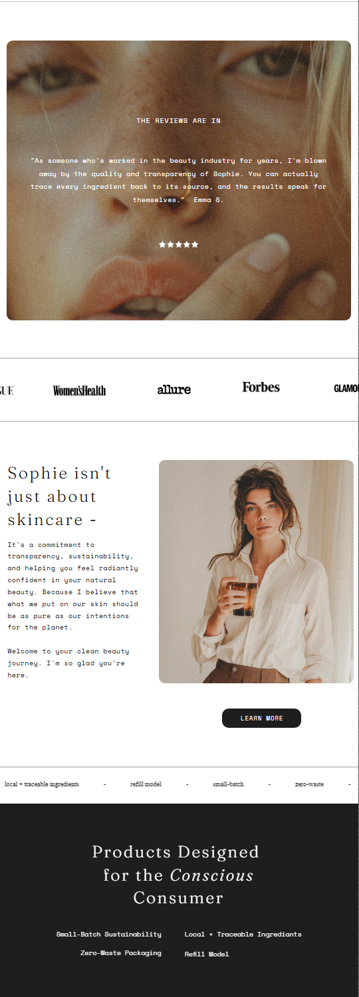
Task: Click "Sophie isn't just about skincare" heading
Action: tap(60, 496)
